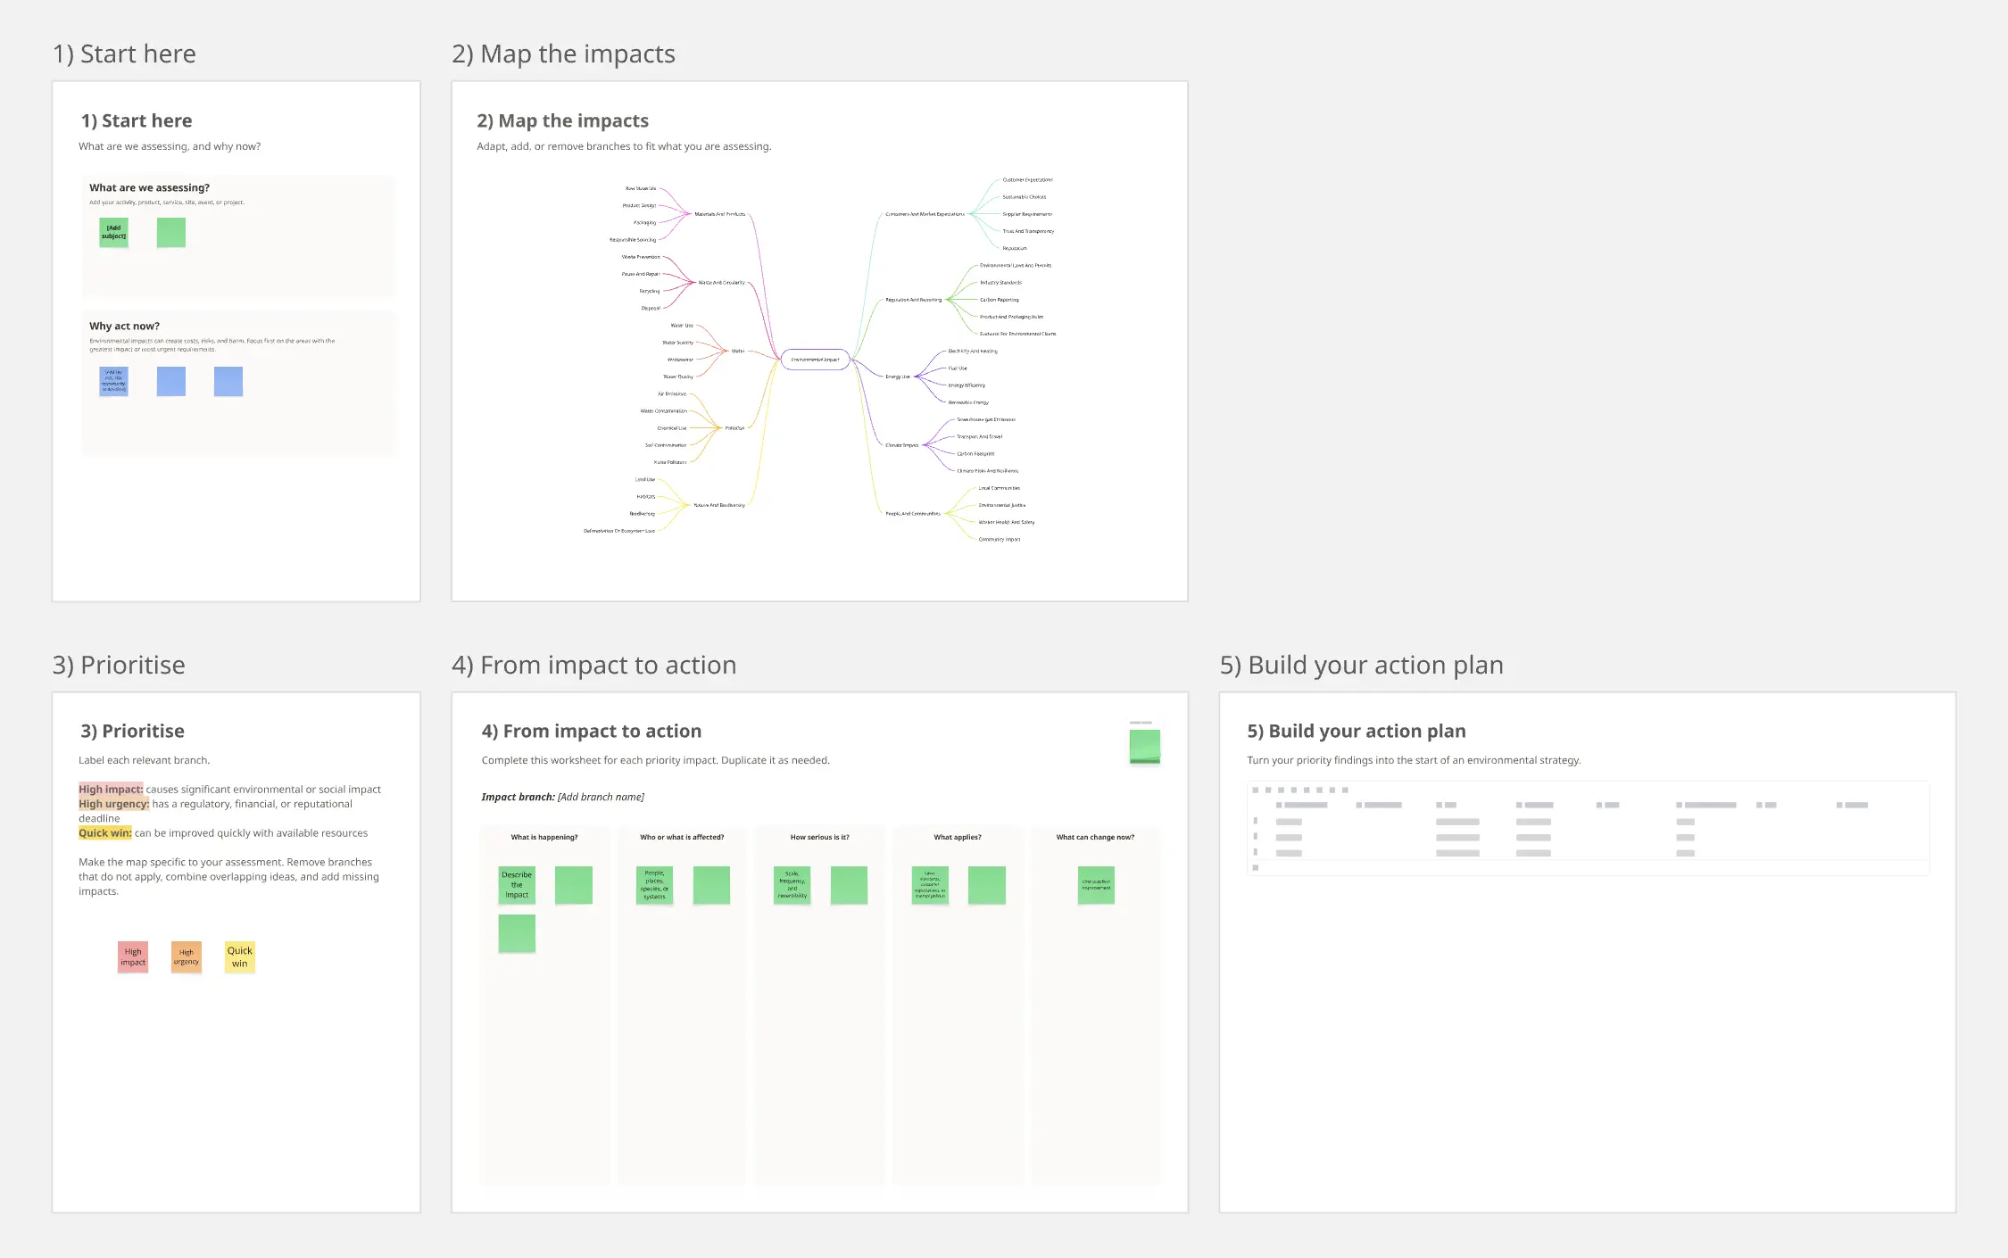Click the How serious is it? column header

point(819,837)
